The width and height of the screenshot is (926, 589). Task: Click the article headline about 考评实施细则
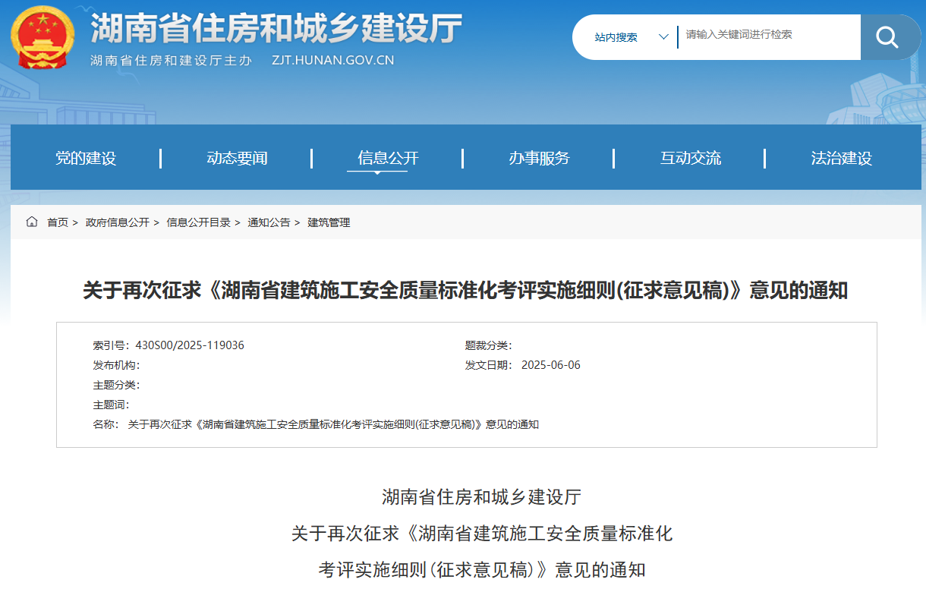465,291
